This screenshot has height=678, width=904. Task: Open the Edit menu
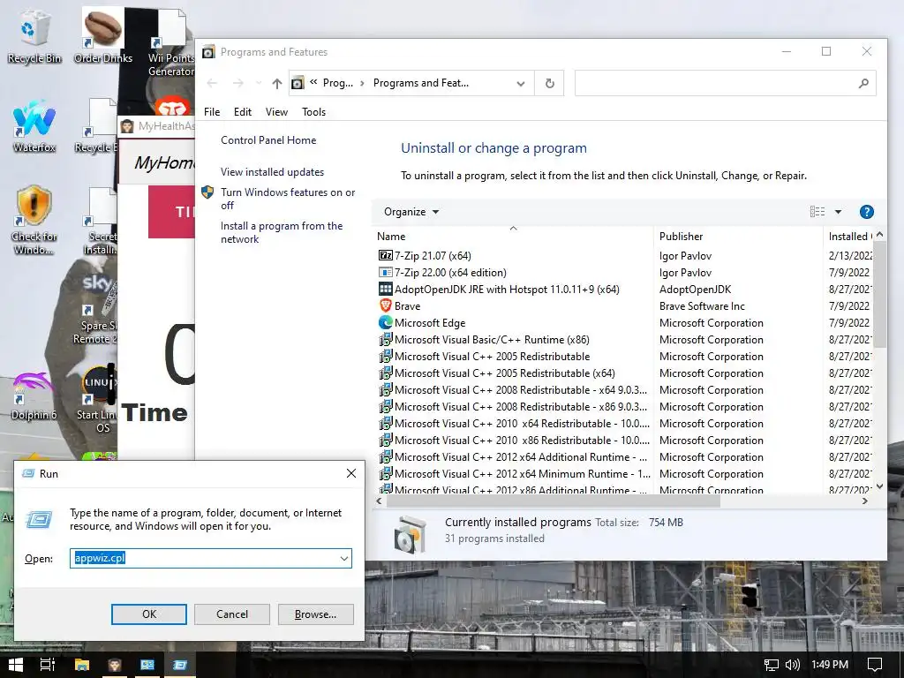[x=242, y=112]
